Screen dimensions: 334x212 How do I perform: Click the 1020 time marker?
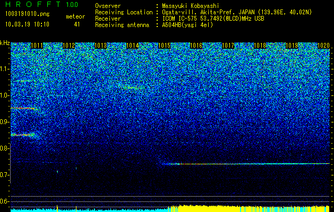323,46
